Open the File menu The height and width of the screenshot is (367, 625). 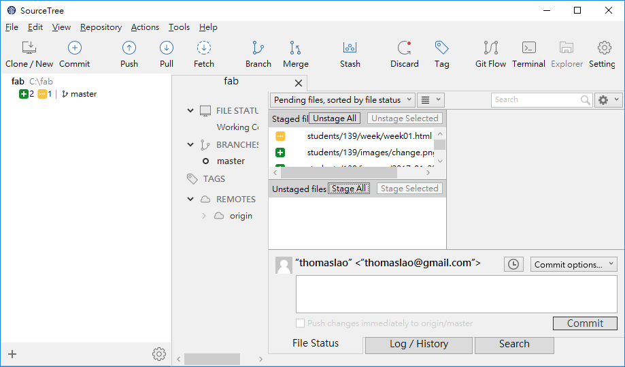[12, 27]
